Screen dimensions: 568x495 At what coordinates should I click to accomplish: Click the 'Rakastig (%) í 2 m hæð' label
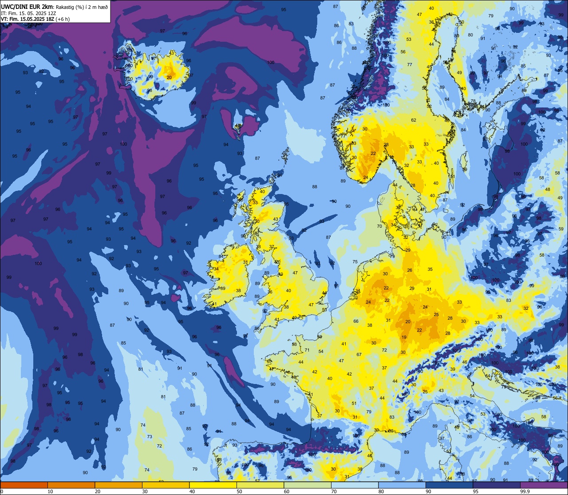82,7
